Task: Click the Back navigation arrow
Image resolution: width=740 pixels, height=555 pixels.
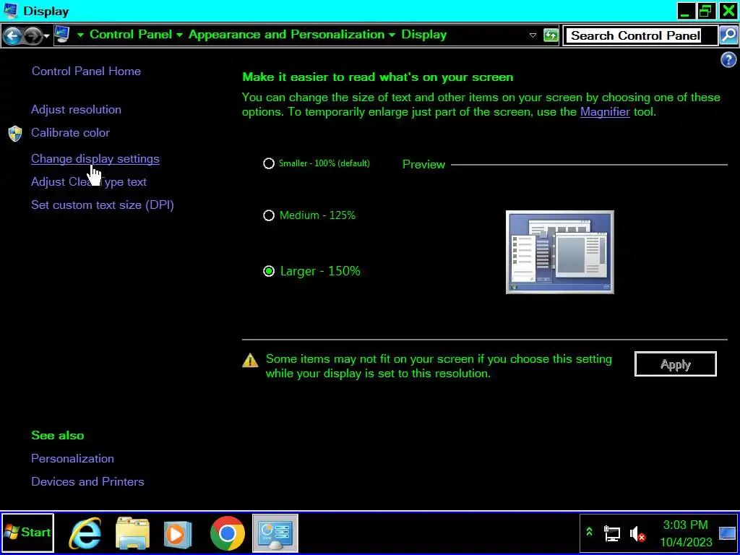Action: pos(12,35)
